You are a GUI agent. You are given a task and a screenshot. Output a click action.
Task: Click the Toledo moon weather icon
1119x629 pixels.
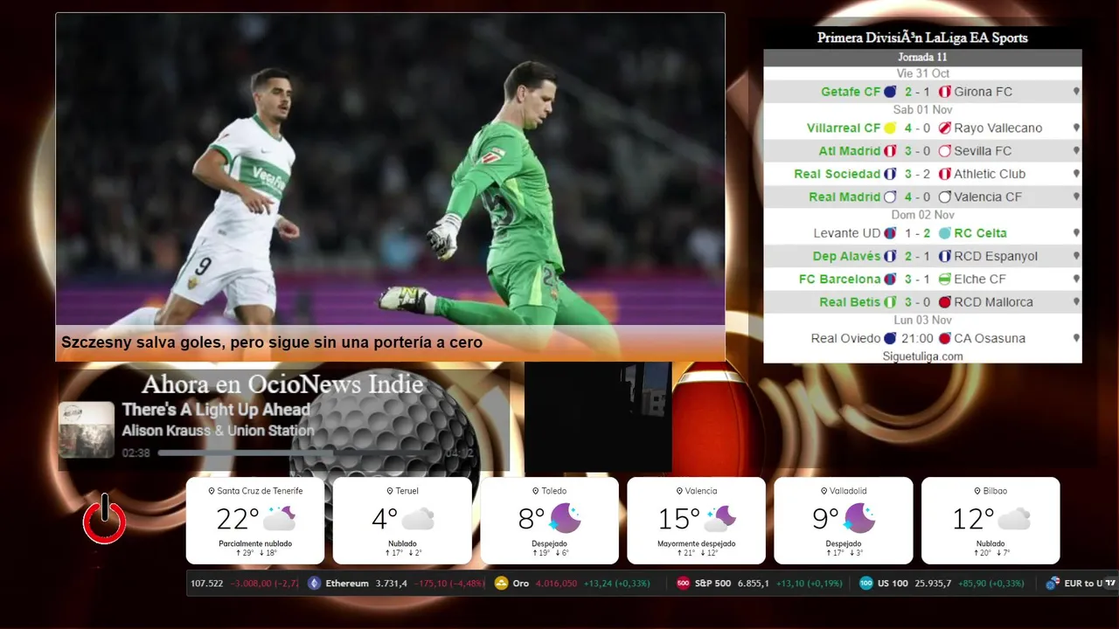[x=566, y=518]
